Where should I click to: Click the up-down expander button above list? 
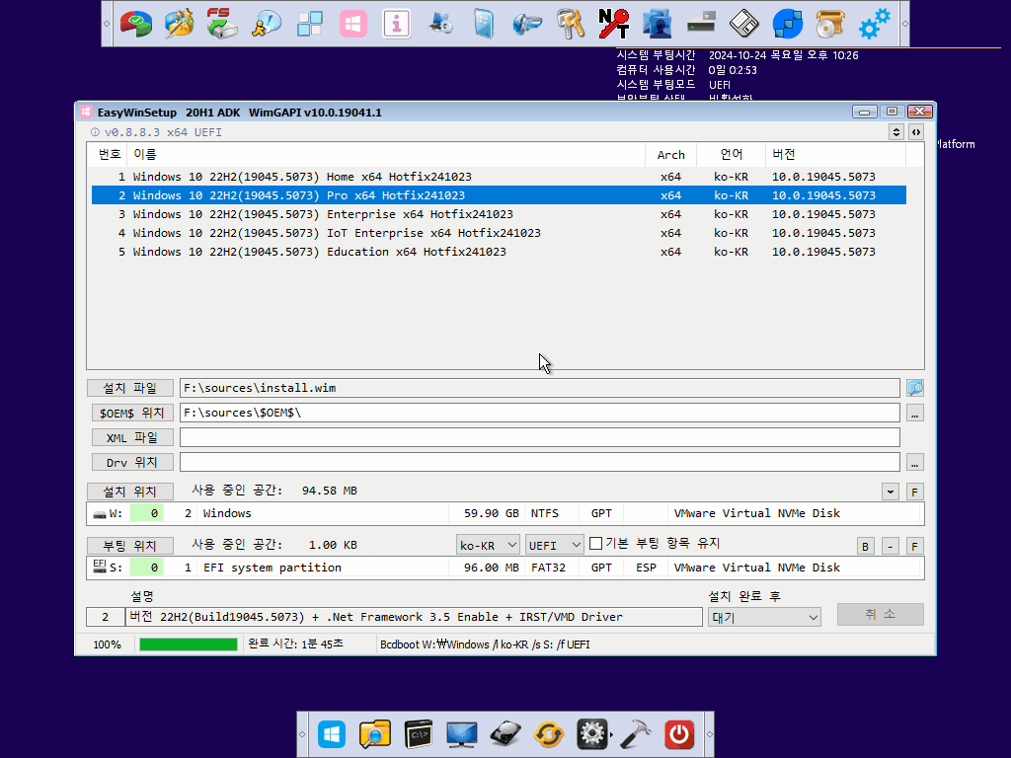[895, 132]
